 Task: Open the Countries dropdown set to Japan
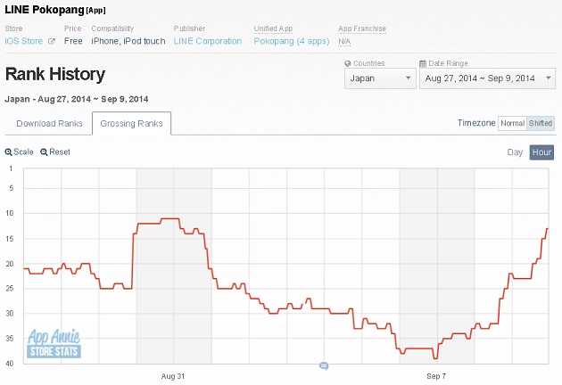(380, 78)
